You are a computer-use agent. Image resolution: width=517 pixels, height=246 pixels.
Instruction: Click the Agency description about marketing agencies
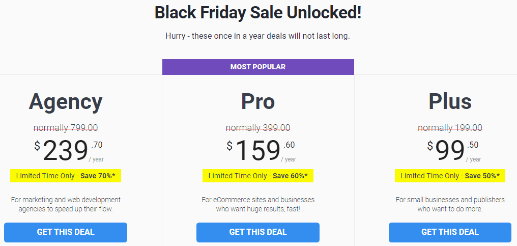tap(66, 204)
